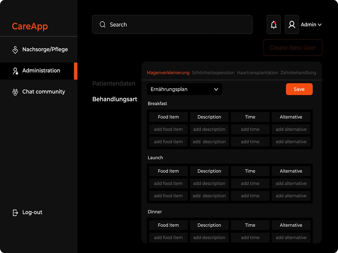Viewport: 338px width, 253px height.
Task: Click Launch second row add description
Action: coord(209,196)
